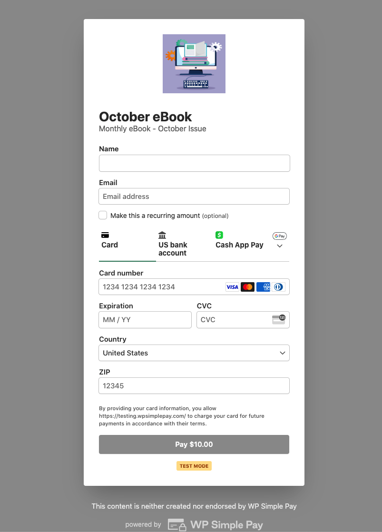Screen dimensions: 382x532
Task: Click the American Express icon
Action: (x=263, y=287)
